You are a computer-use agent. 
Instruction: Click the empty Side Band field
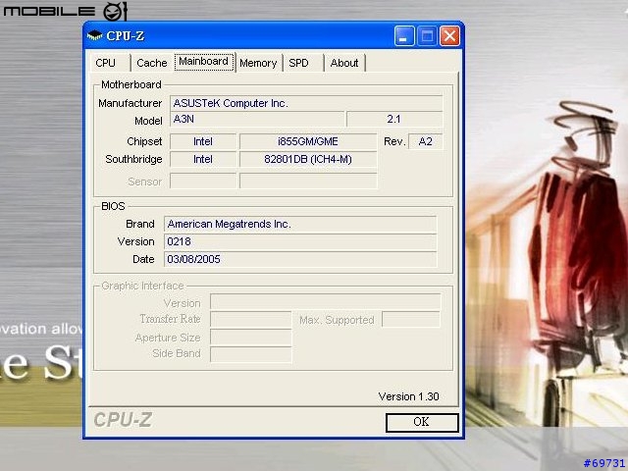(251, 354)
